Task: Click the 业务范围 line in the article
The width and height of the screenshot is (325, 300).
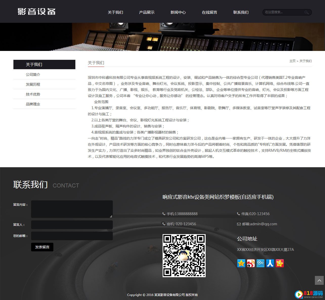Action: coord(101,102)
